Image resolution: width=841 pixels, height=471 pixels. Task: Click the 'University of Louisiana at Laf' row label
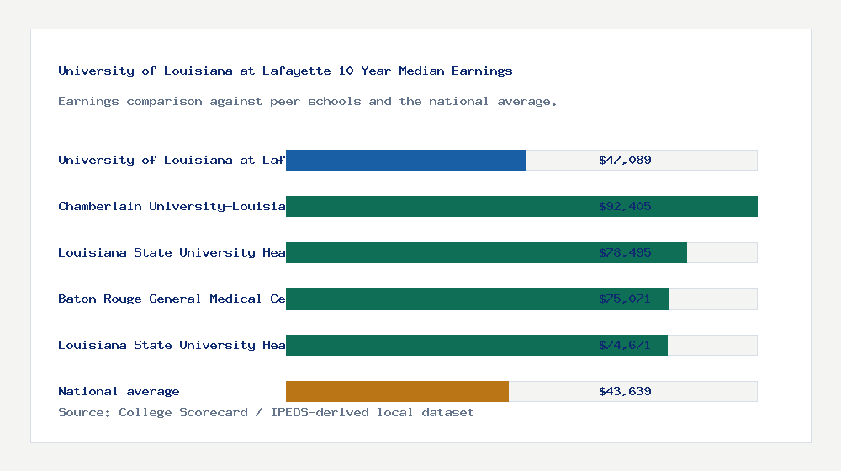coord(172,160)
